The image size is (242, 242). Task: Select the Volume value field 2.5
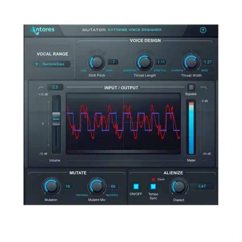click(x=55, y=87)
